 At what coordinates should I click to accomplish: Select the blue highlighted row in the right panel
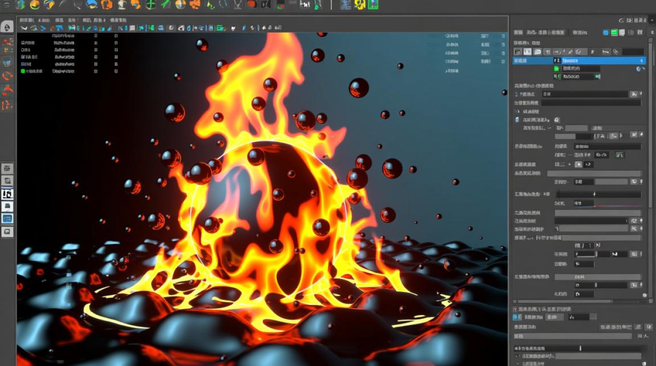tap(579, 61)
